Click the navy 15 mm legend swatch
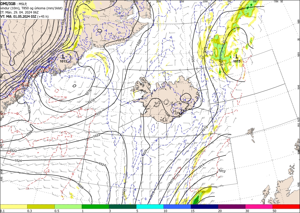300x213 pixels. point(204,206)
